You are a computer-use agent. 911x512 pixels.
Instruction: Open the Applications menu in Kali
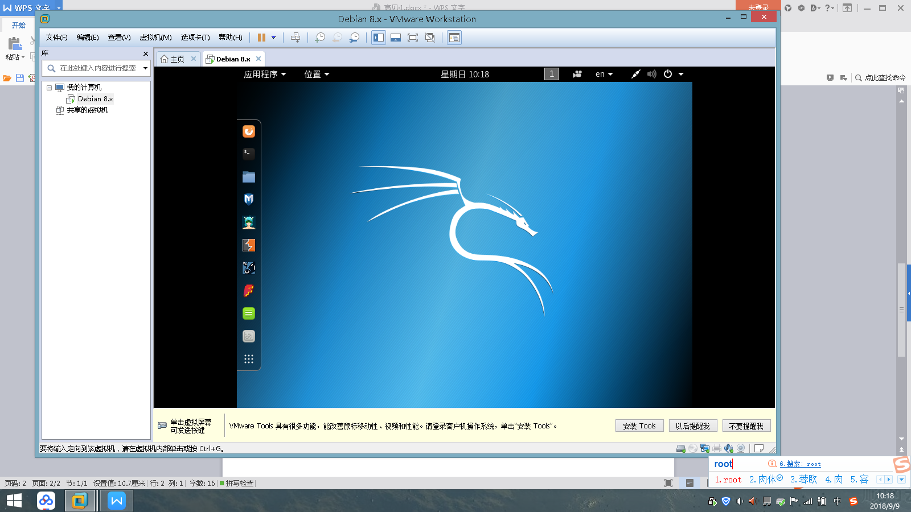265,74
